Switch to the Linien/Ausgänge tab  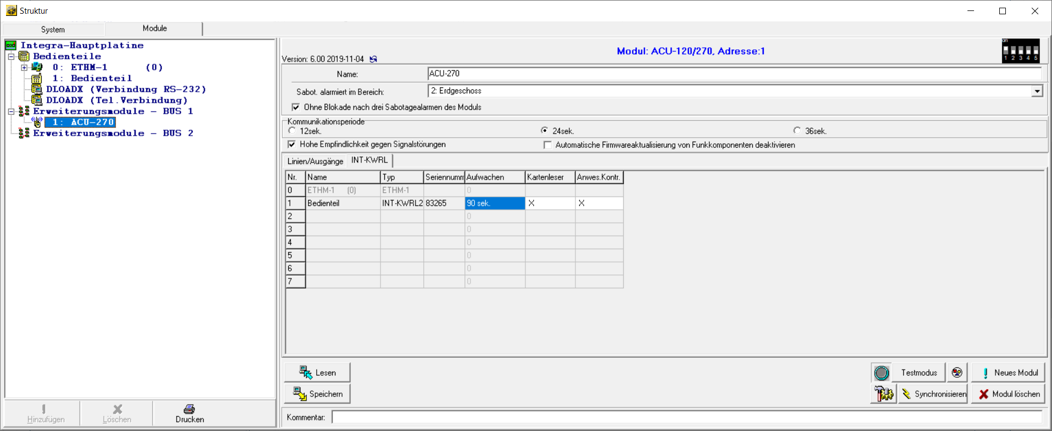pyautogui.click(x=315, y=161)
